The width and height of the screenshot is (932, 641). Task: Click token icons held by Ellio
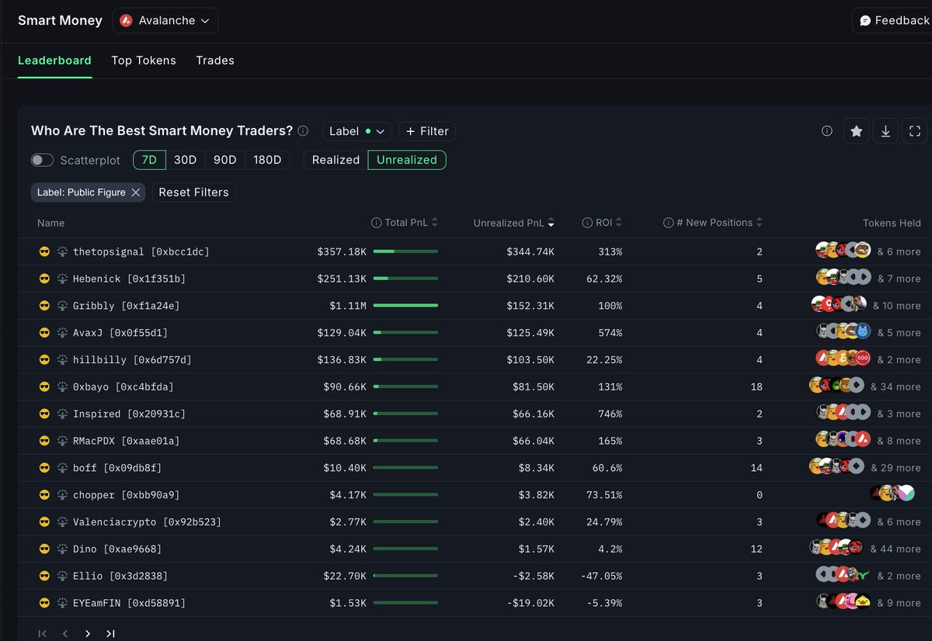tap(842, 575)
